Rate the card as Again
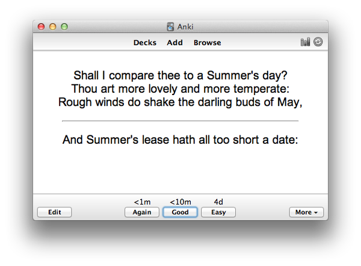Viewport: 361px width, 266px height. pos(142,212)
